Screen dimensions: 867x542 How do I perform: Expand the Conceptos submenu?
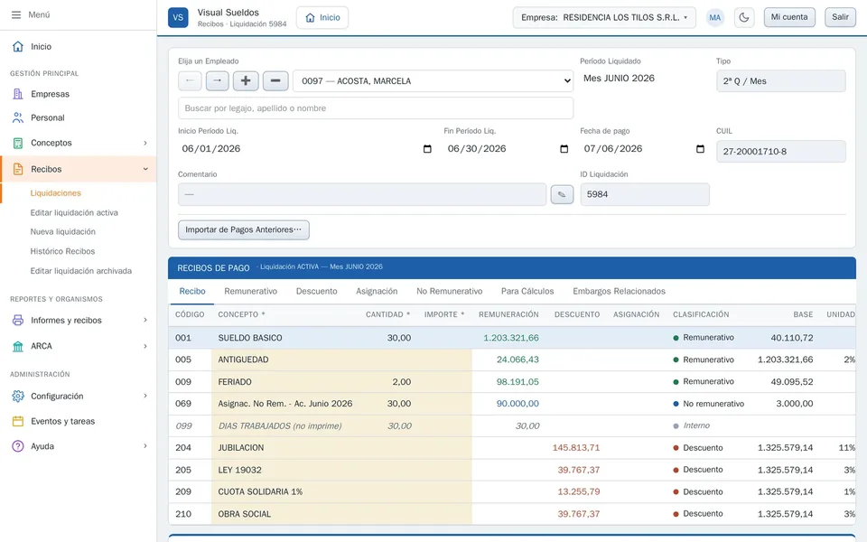click(x=145, y=143)
